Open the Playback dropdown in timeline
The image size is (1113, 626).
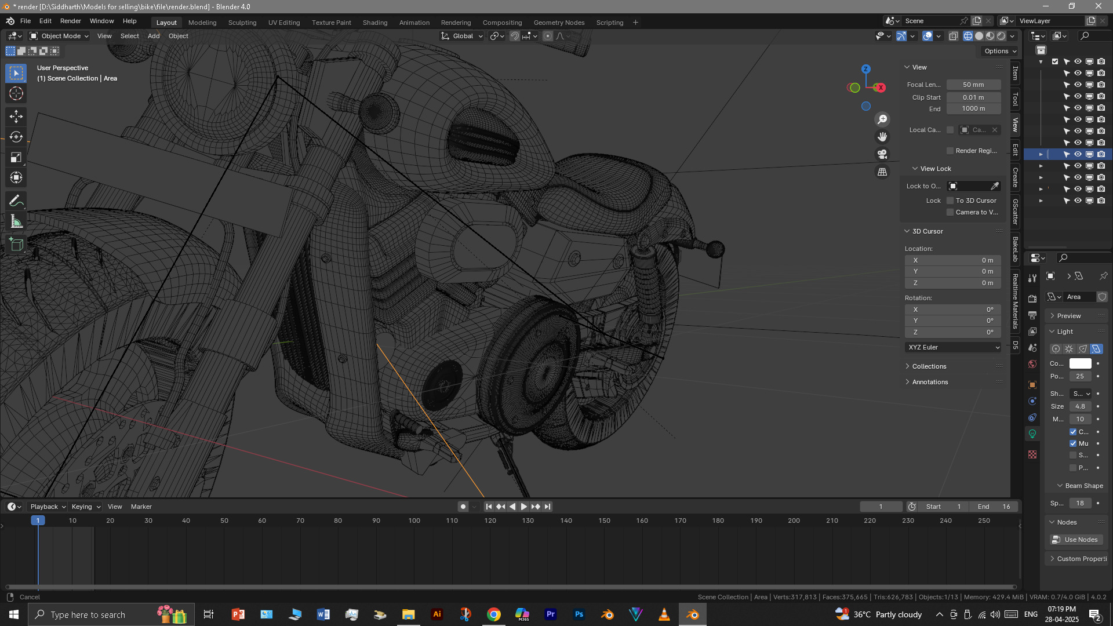click(48, 507)
